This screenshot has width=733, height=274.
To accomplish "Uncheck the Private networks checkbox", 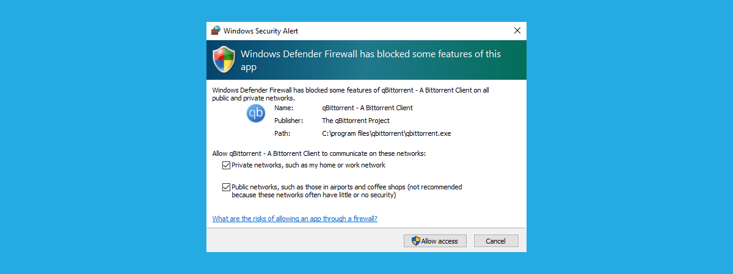I will point(226,166).
